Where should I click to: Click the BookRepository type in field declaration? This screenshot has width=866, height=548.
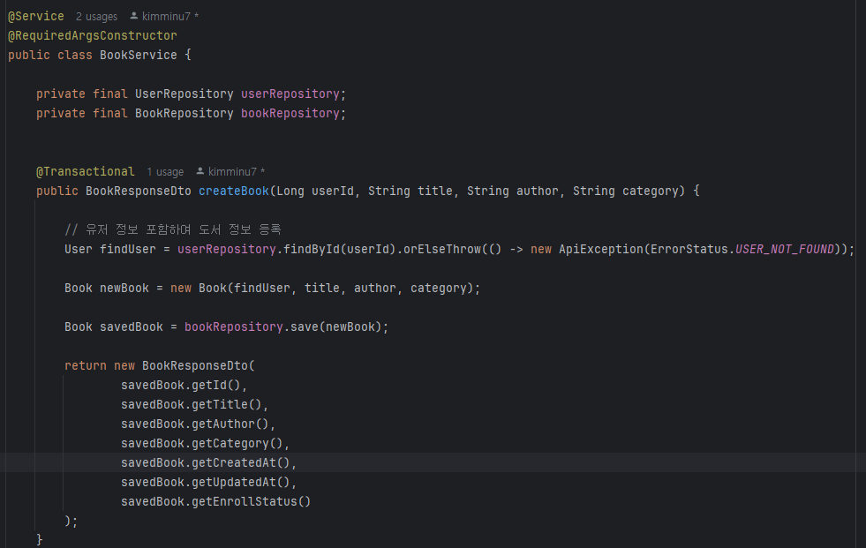point(184,114)
